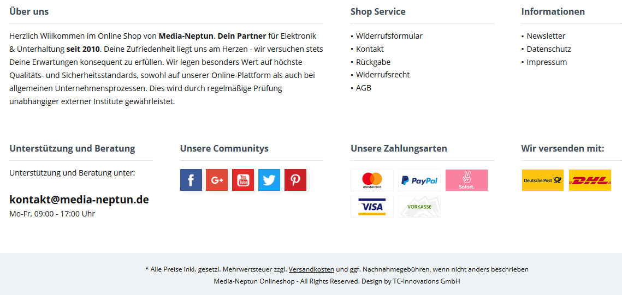Open the Twitter bird icon
622x295 pixels.
269,180
